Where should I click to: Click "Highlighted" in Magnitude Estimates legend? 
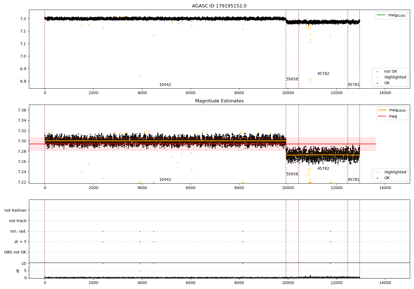pos(395,172)
